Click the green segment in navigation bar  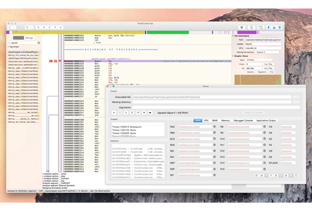[x=168, y=32]
